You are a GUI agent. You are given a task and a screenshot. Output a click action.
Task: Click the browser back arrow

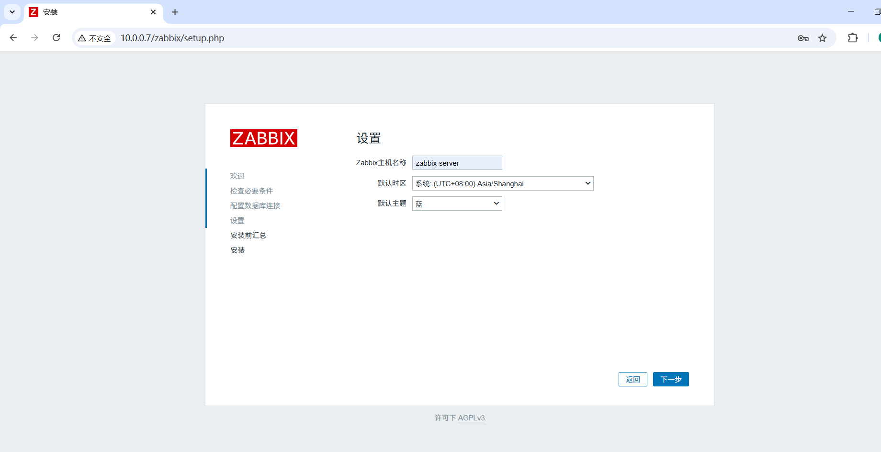click(x=13, y=38)
